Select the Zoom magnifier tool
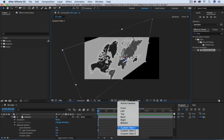The width and height of the screenshot is (224, 140). pos(11,8)
